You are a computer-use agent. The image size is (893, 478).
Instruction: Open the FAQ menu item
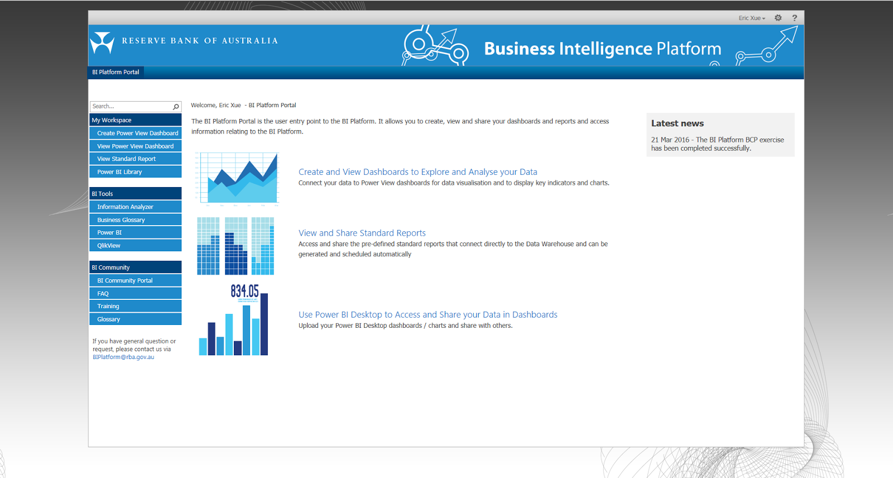click(x=135, y=294)
